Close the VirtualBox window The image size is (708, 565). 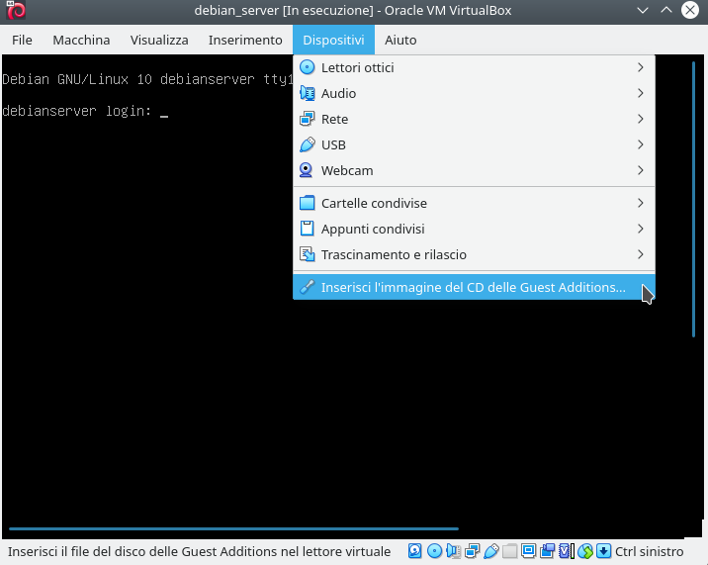tap(690, 10)
